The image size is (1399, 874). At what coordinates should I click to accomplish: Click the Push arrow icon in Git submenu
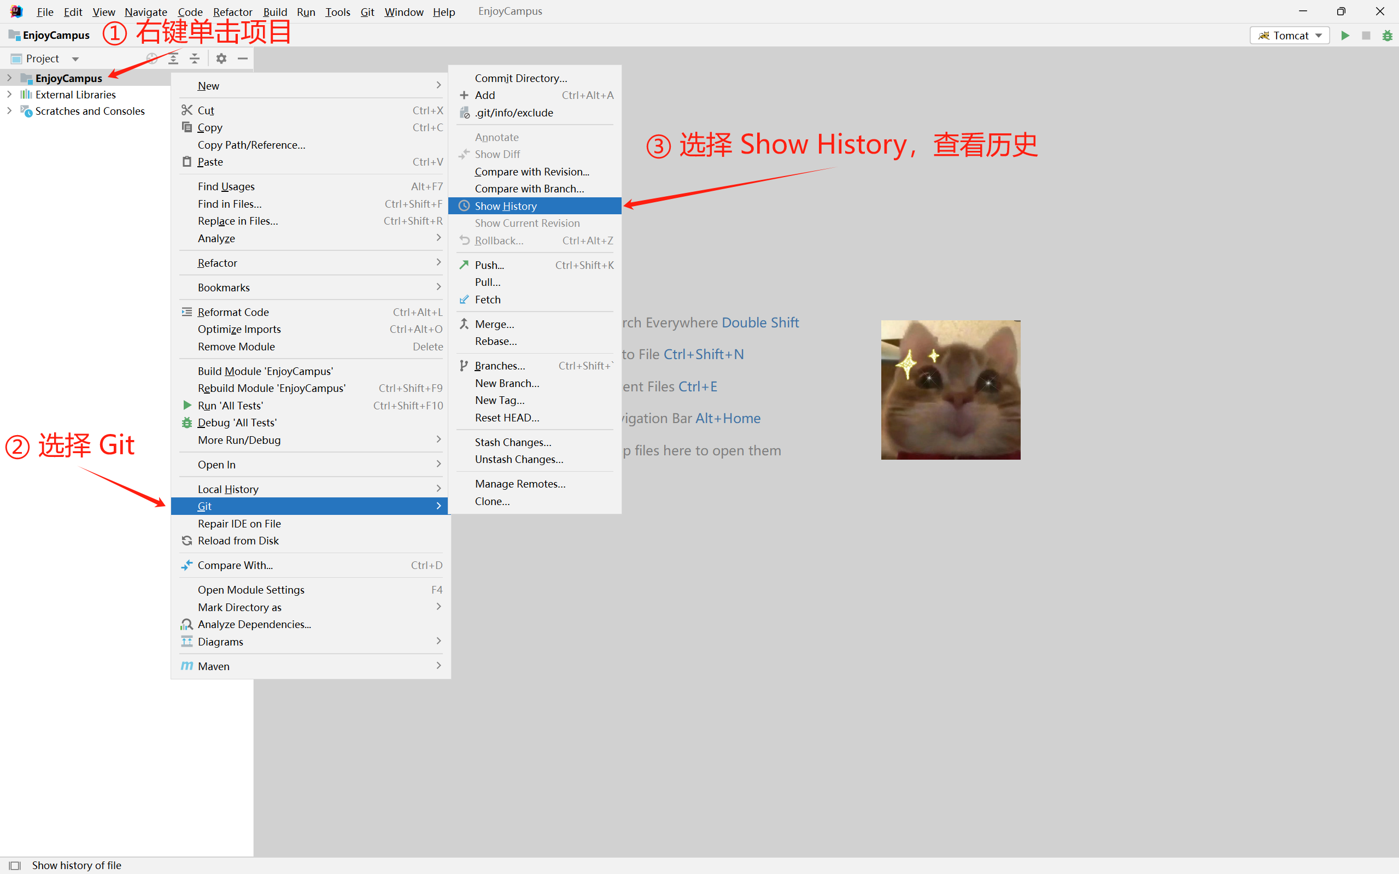[x=464, y=265]
